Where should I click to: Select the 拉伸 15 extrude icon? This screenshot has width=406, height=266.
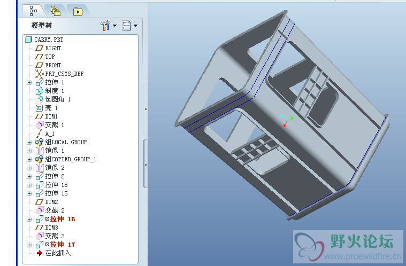pos(40,193)
